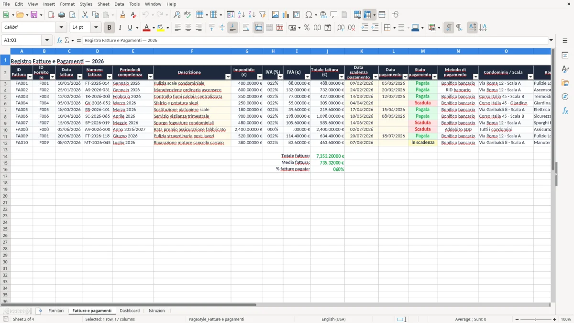Open the Sheet menu

coord(103,4)
